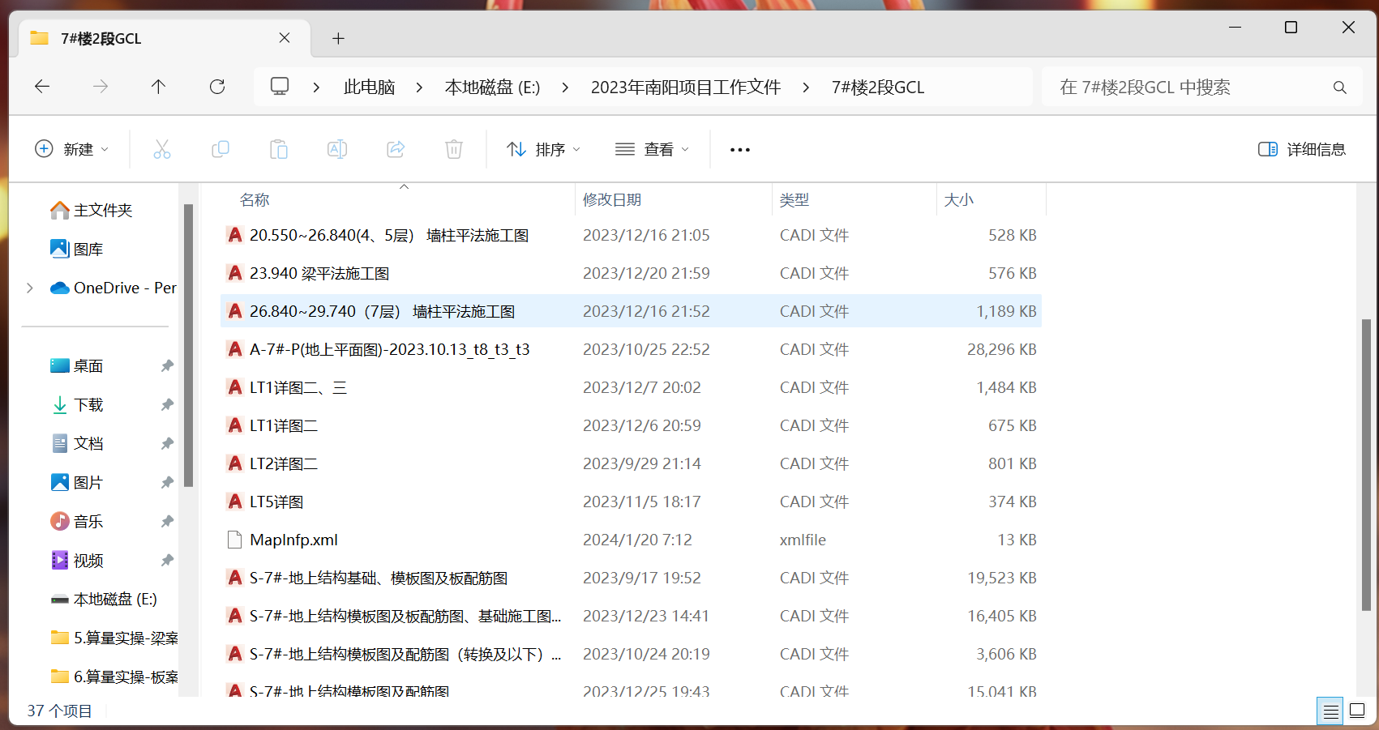Viewport: 1379px width, 730px height.
Task: Select file A-7#-P(地上平面图)-2023.10.13_t8_t3_t3
Action: [631, 350]
